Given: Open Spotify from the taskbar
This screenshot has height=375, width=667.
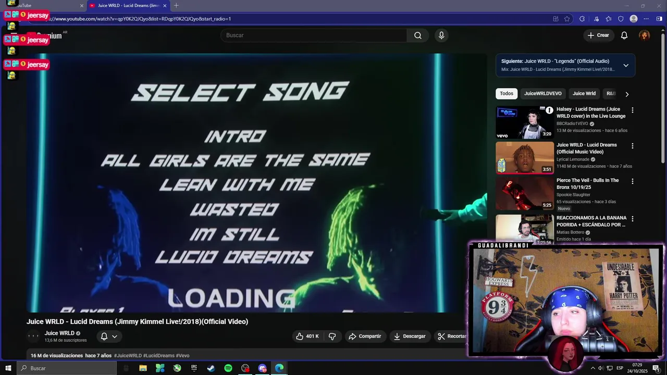Looking at the screenshot, I should pos(228,368).
